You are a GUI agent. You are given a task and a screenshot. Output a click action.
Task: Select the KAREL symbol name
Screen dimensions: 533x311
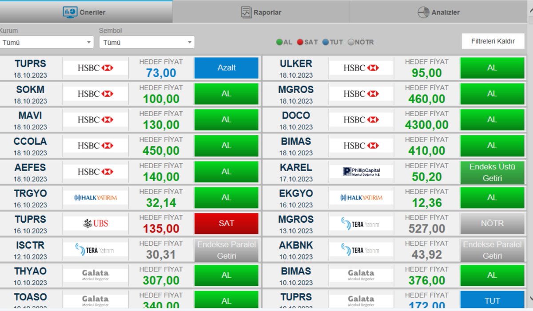point(296,167)
